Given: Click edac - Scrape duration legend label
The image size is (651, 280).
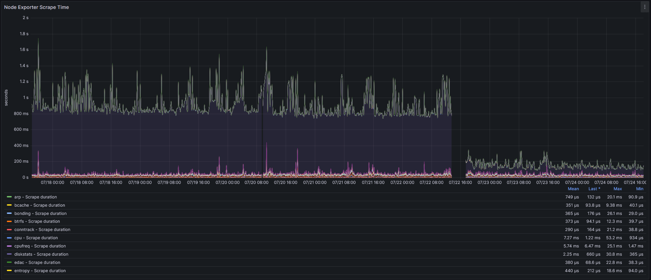Looking at the screenshot, I should (37, 263).
